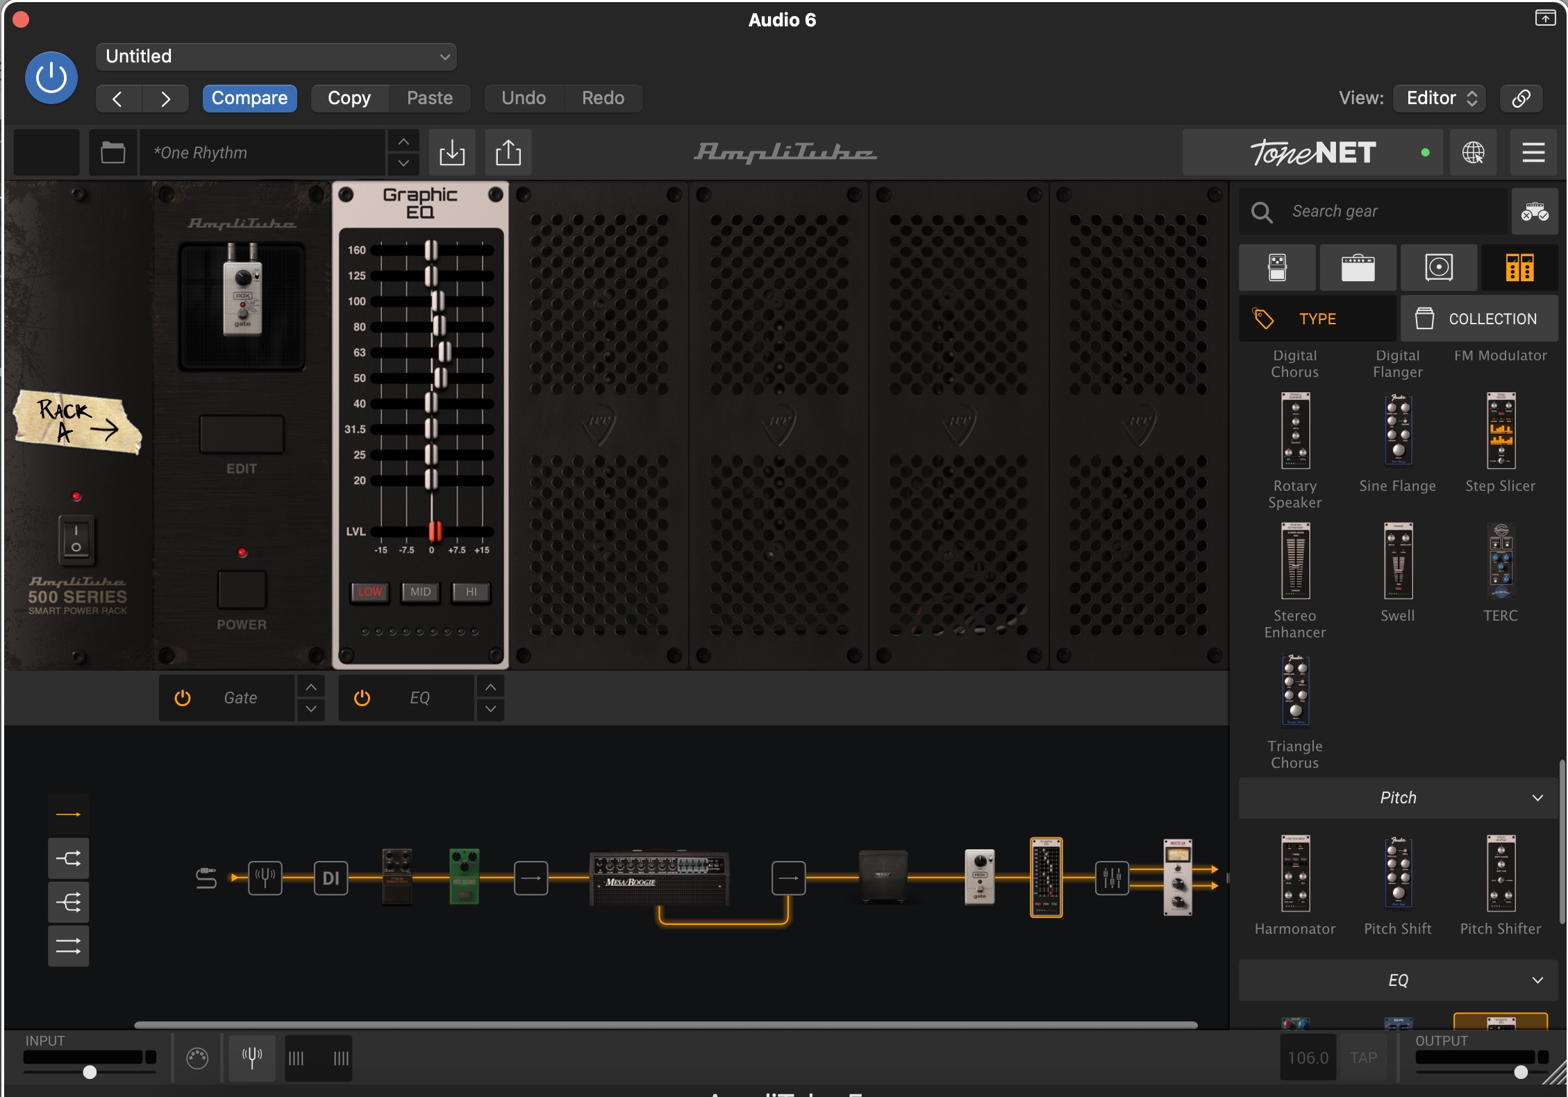Toggle the plugin power bypass button
This screenshot has width=1568, height=1097.
pyautogui.click(x=51, y=78)
